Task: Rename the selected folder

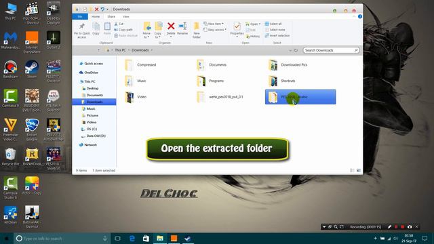Action: (182, 28)
